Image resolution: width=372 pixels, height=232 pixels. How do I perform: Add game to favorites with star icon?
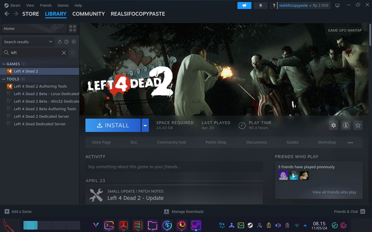358,125
